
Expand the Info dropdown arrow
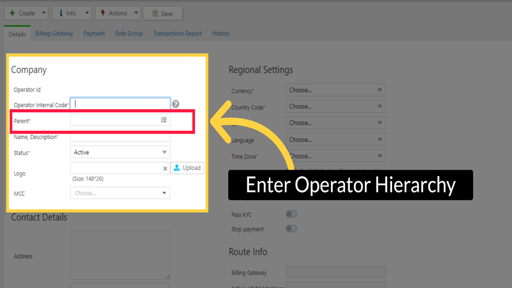87,13
